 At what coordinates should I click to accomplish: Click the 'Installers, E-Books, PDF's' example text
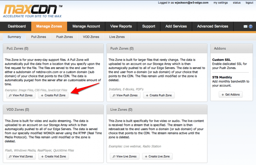(x=126, y=90)
